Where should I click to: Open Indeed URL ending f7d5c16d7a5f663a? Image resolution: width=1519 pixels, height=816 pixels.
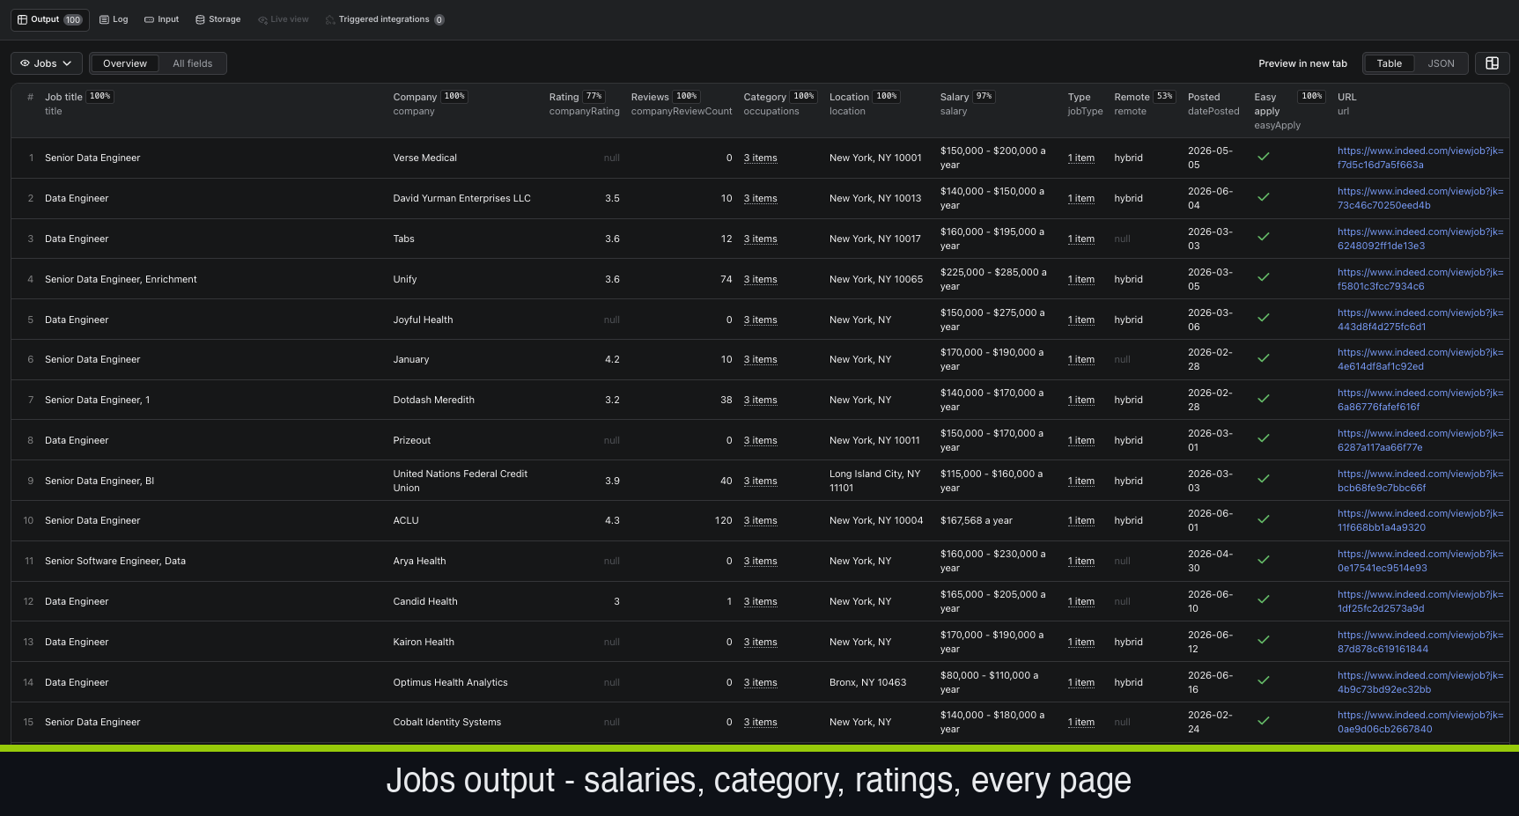(1419, 158)
